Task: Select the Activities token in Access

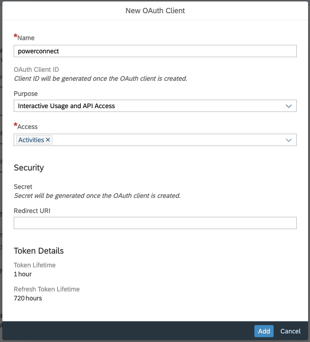Action: tap(31, 140)
